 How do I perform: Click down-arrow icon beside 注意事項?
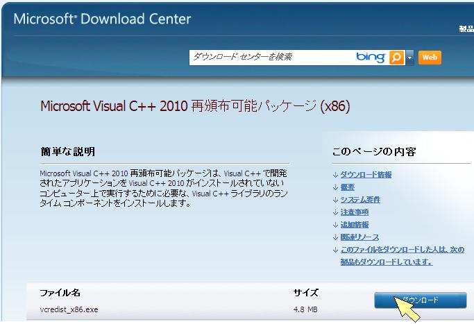[x=335, y=212]
